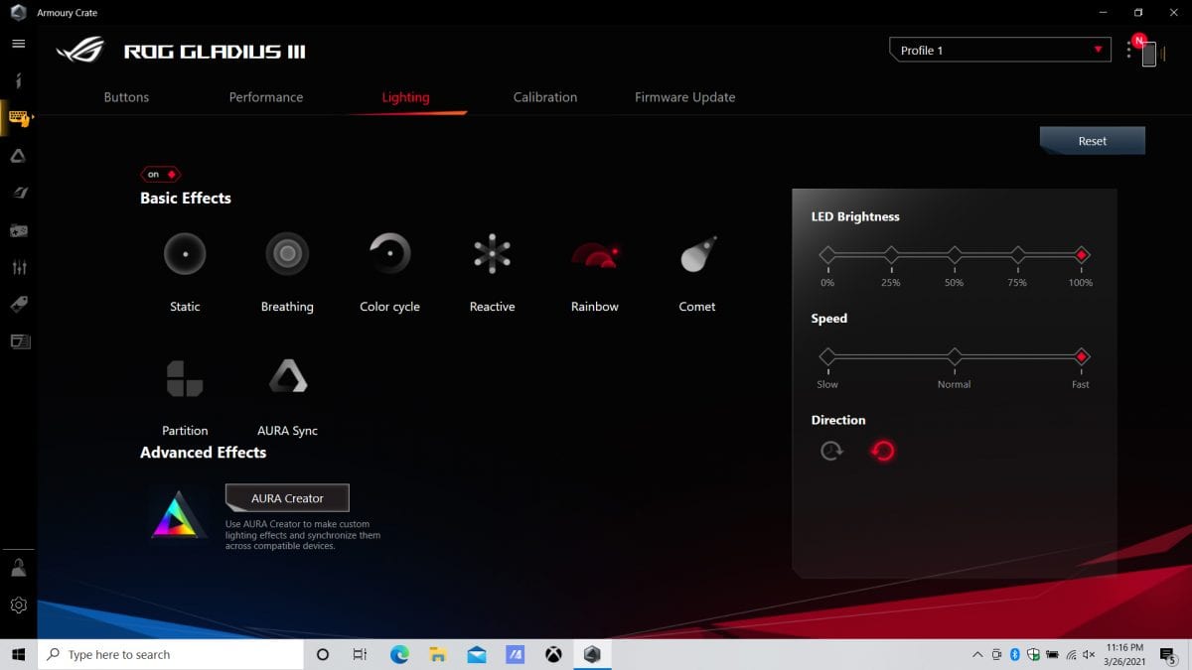Click the taskbar search box
Viewport: 1192px width, 670px height.
point(171,654)
